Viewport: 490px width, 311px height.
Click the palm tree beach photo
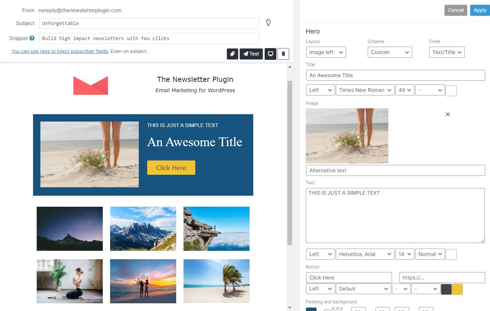click(217, 281)
